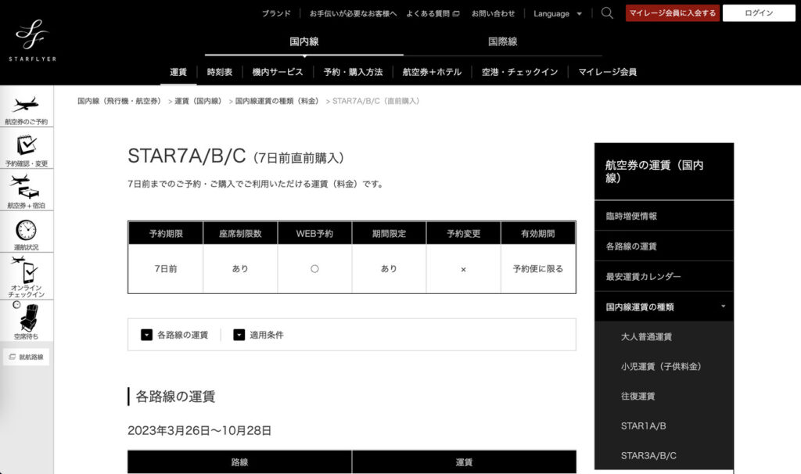The width and height of the screenshot is (801, 474).
Task: Click the lower 運賃 column header
Action: [x=464, y=462]
